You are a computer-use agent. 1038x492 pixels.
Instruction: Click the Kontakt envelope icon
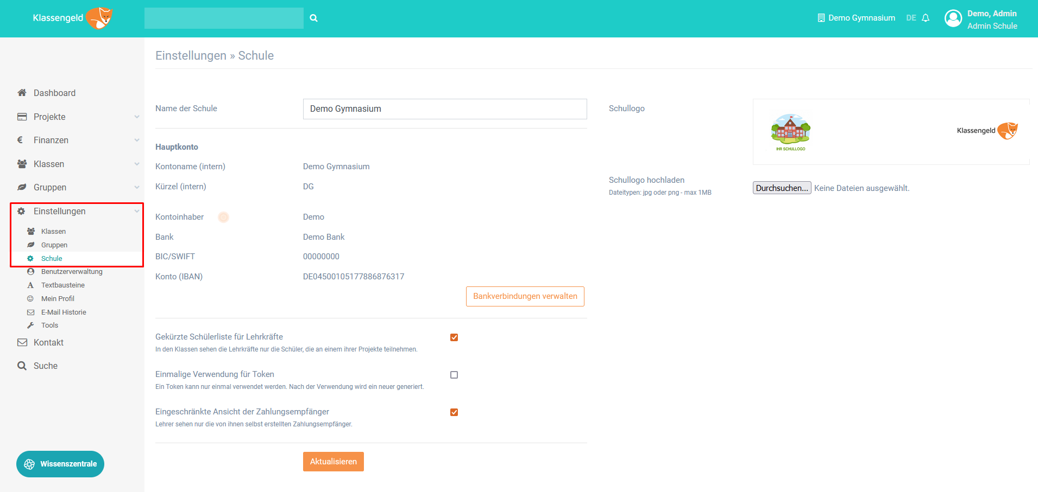click(22, 342)
